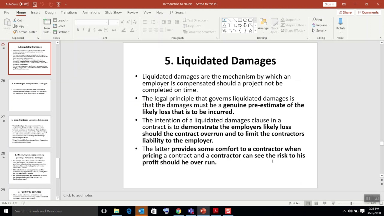Toggle text Shadow formatting
Viewport: 384px width, 216px height.
tap(94, 30)
